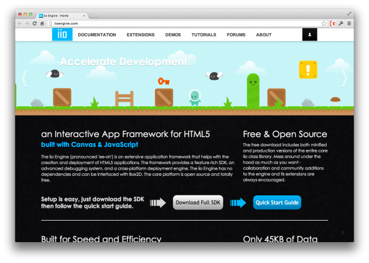Open the wrench extension icon in the toolbar
Viewport: 369px width, 263px height.
pyautogui.click(x=341, y=23)
